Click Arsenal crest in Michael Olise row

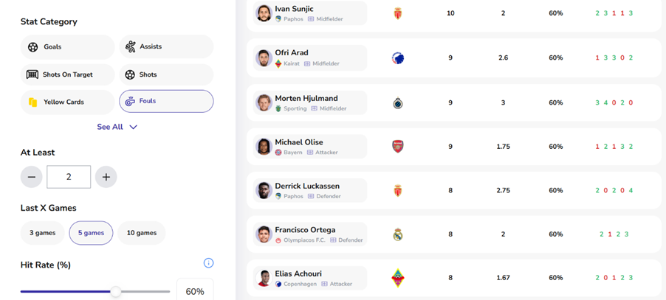pos(398,147)
